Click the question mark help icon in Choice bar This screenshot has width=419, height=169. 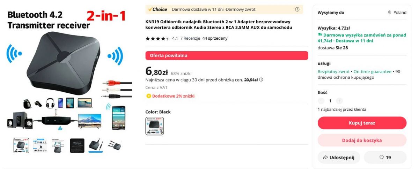coord(297,9)
